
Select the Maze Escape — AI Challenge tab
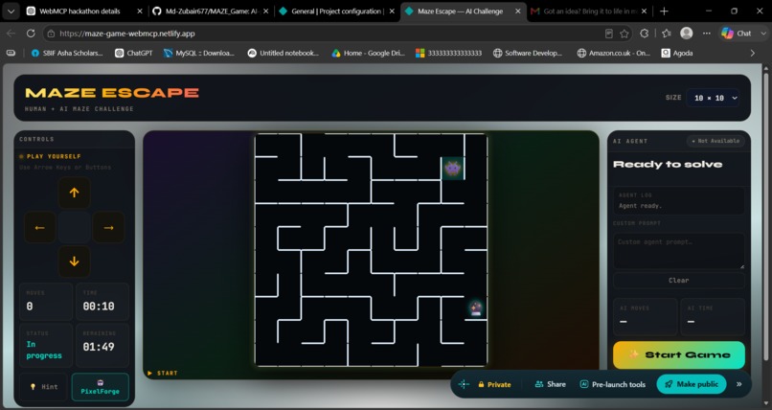pyautogui.click(x=460, y=11)
